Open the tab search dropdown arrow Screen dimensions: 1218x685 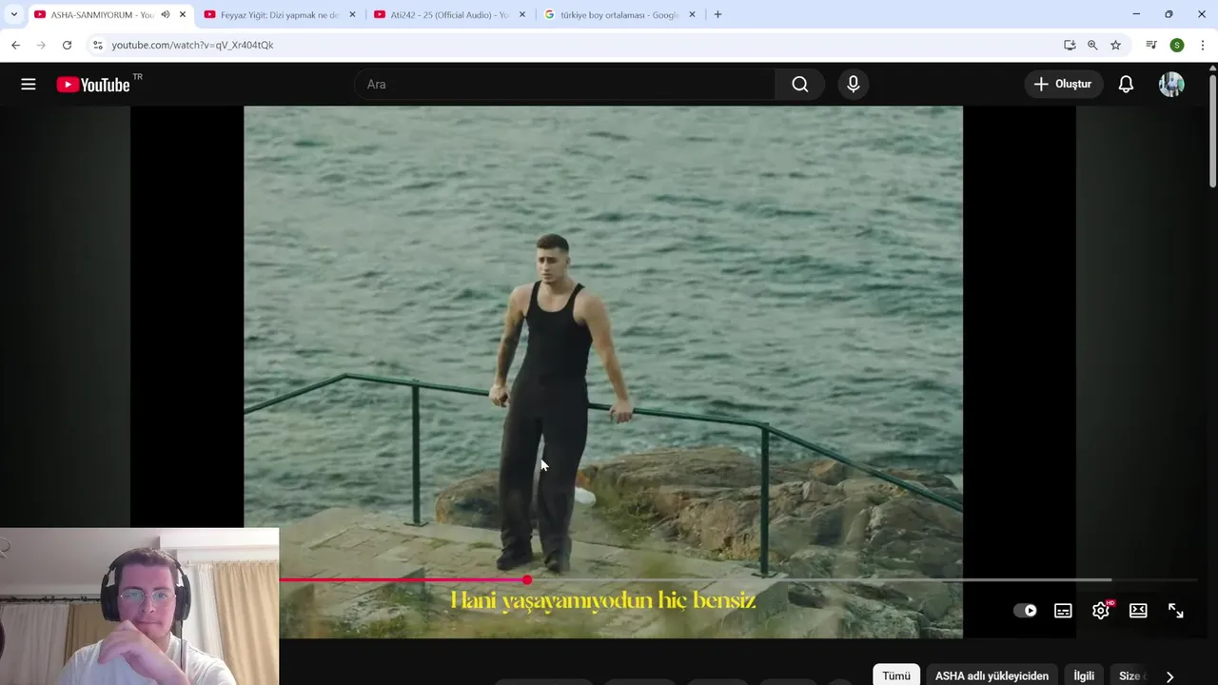point(13,14)
